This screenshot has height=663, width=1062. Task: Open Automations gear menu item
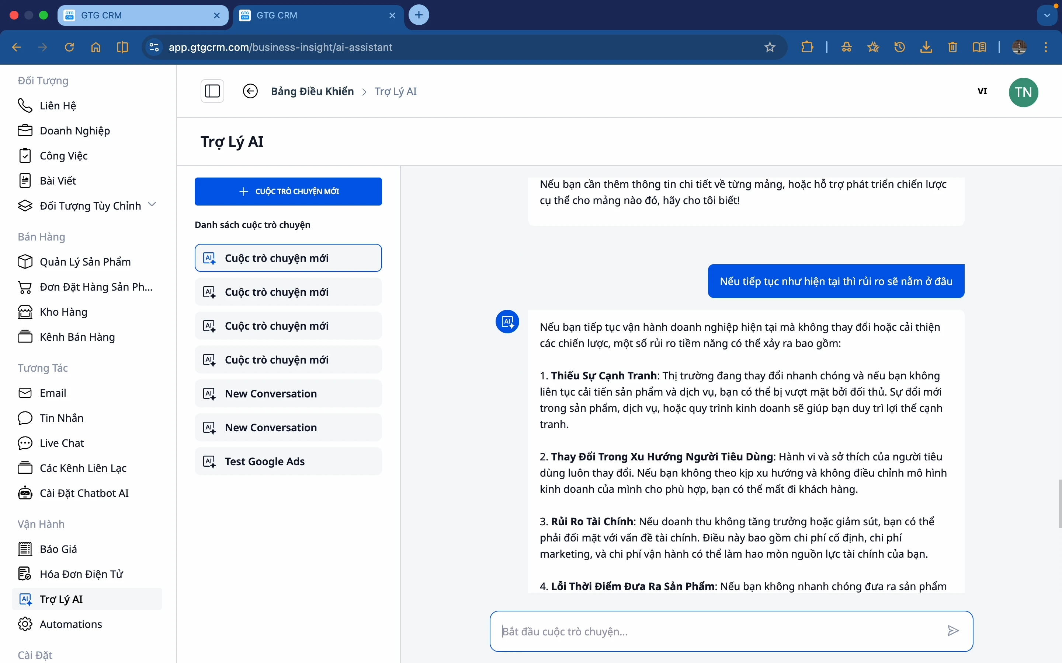[x=71, y=624]
